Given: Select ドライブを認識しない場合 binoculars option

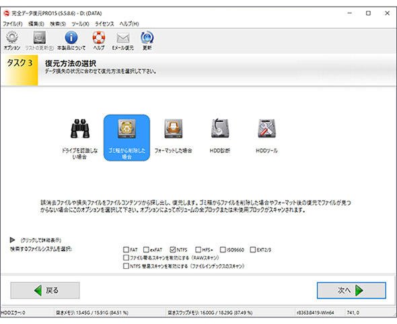Looking at the screenshot, I should point(80,138).
